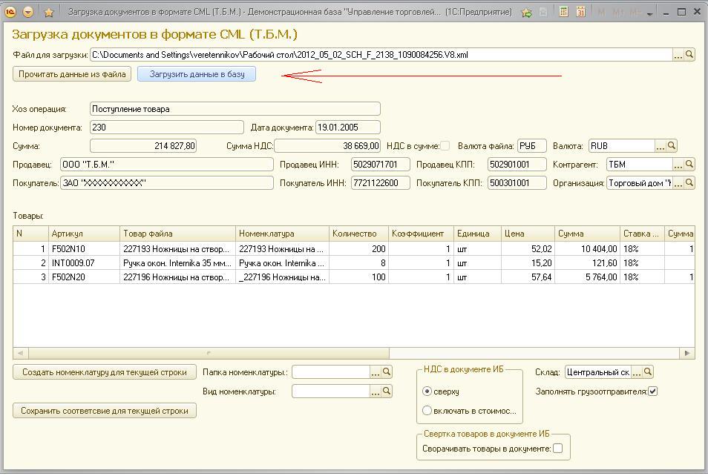
Task: Select "включать в стоимость" radio option
Action: (x=427, y=411)
